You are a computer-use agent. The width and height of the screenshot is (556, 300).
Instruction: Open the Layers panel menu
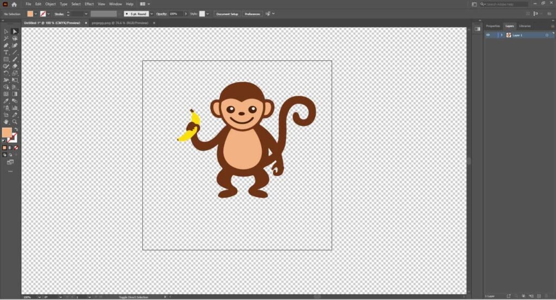[x=552, y=26]
